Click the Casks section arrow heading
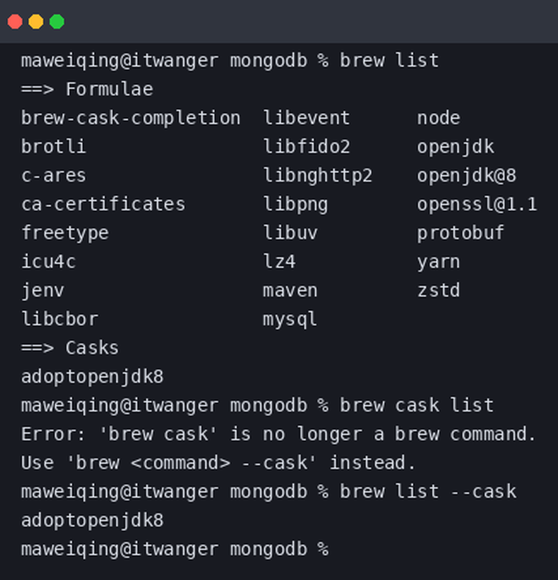Viewport: 558px width, 580px height. coord(70,347)
